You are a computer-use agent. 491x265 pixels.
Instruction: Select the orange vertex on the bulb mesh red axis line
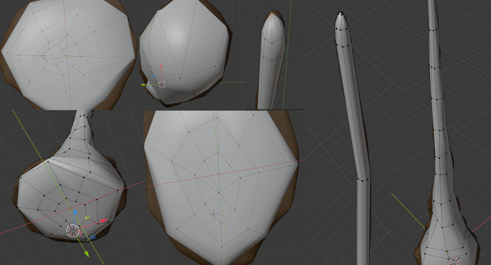[70, 208]
